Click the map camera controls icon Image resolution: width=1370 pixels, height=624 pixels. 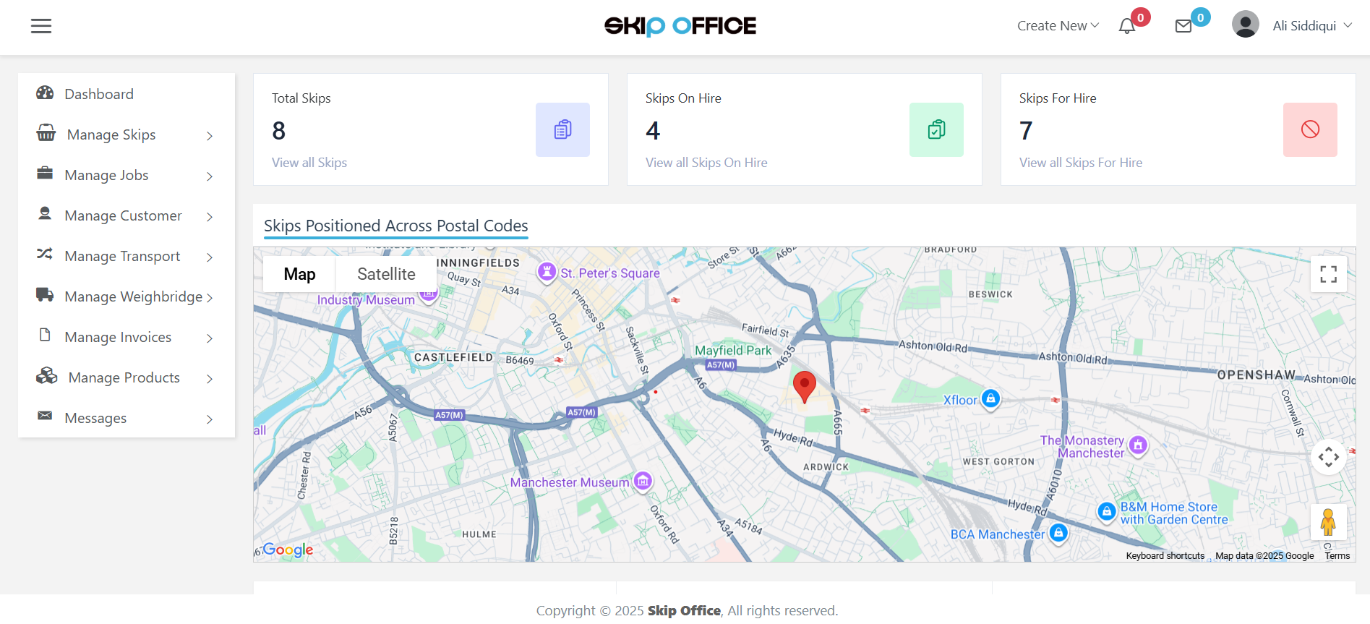point(1328,457)
